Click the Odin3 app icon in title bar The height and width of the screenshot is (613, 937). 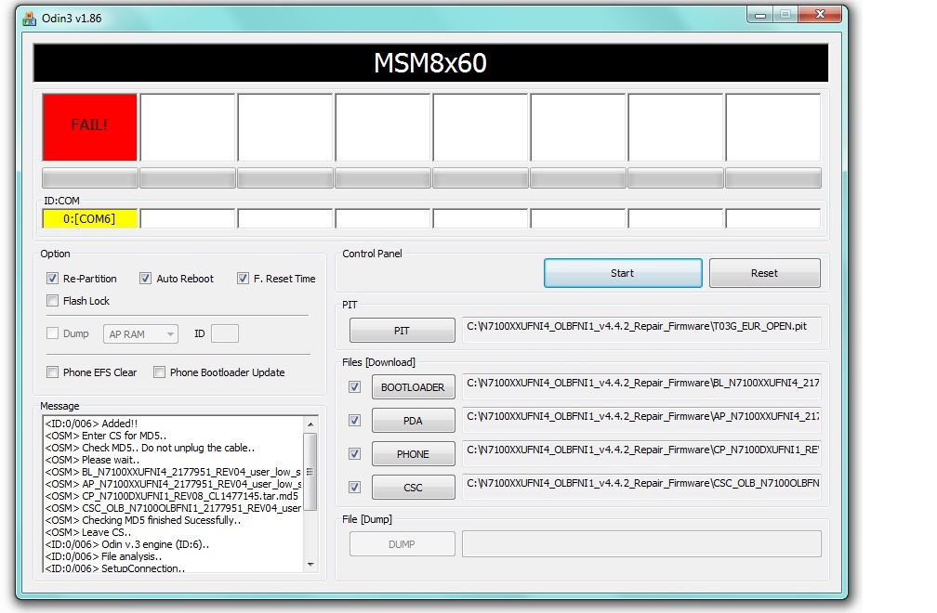pos(29,18)
